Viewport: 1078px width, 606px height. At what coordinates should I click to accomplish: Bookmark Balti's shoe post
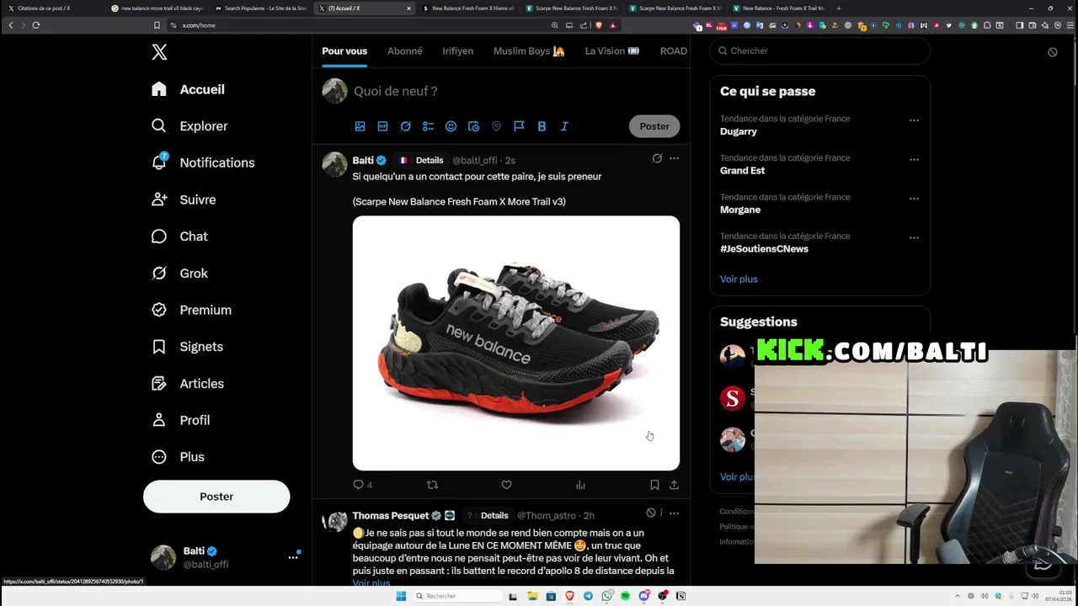point(654,485)
